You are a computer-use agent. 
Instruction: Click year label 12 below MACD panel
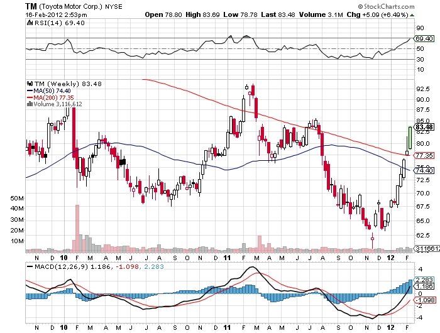[390, 327]
